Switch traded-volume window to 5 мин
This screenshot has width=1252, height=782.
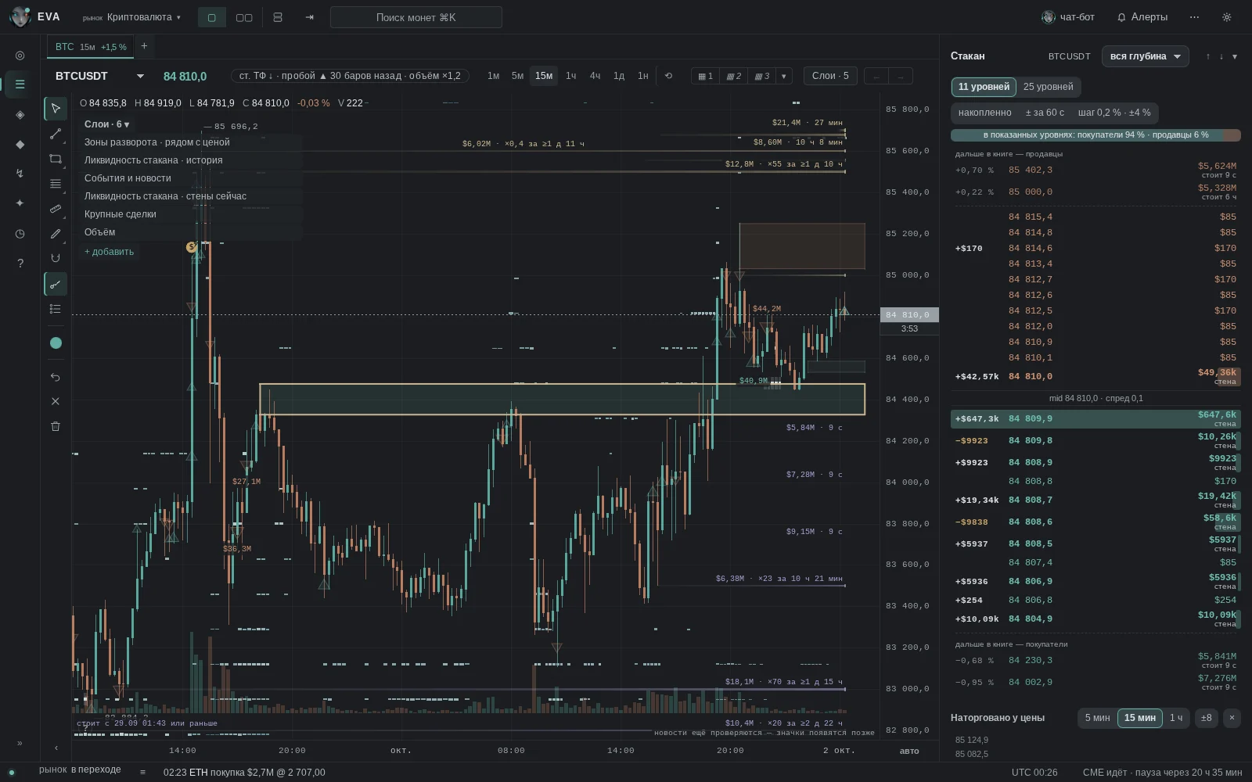point(1097,718)
